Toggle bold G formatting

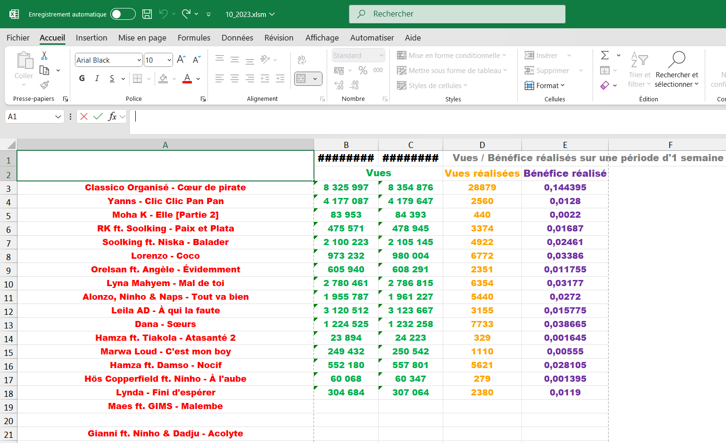(x=82, y=78)
